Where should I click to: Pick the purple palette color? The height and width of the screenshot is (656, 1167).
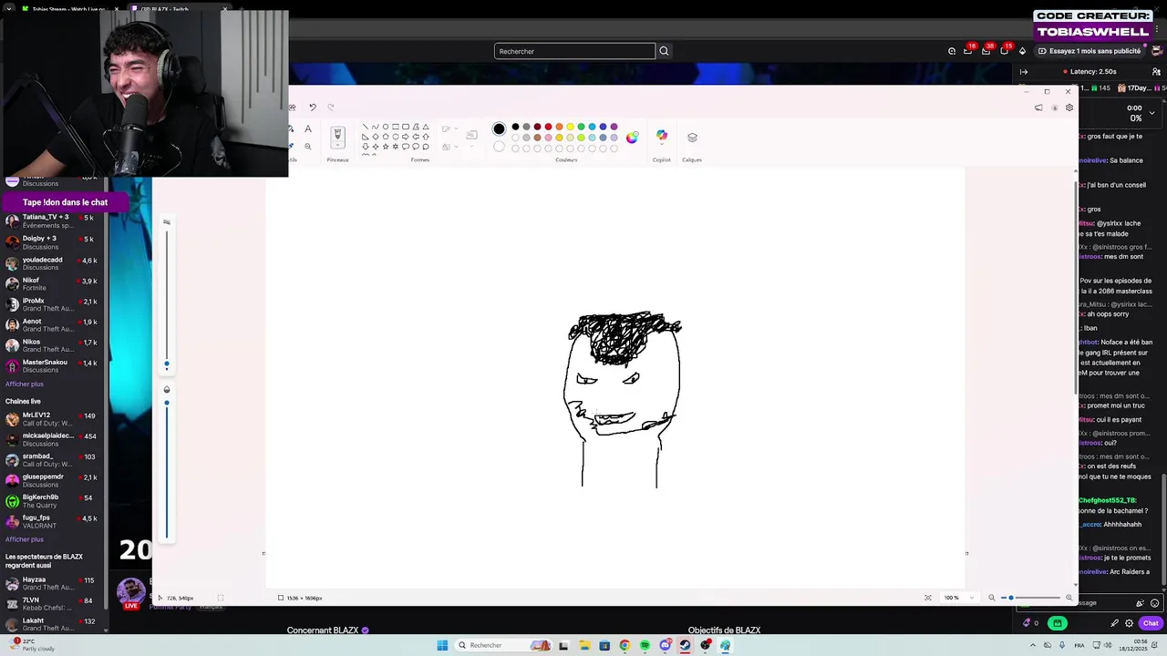pos(614,127)
